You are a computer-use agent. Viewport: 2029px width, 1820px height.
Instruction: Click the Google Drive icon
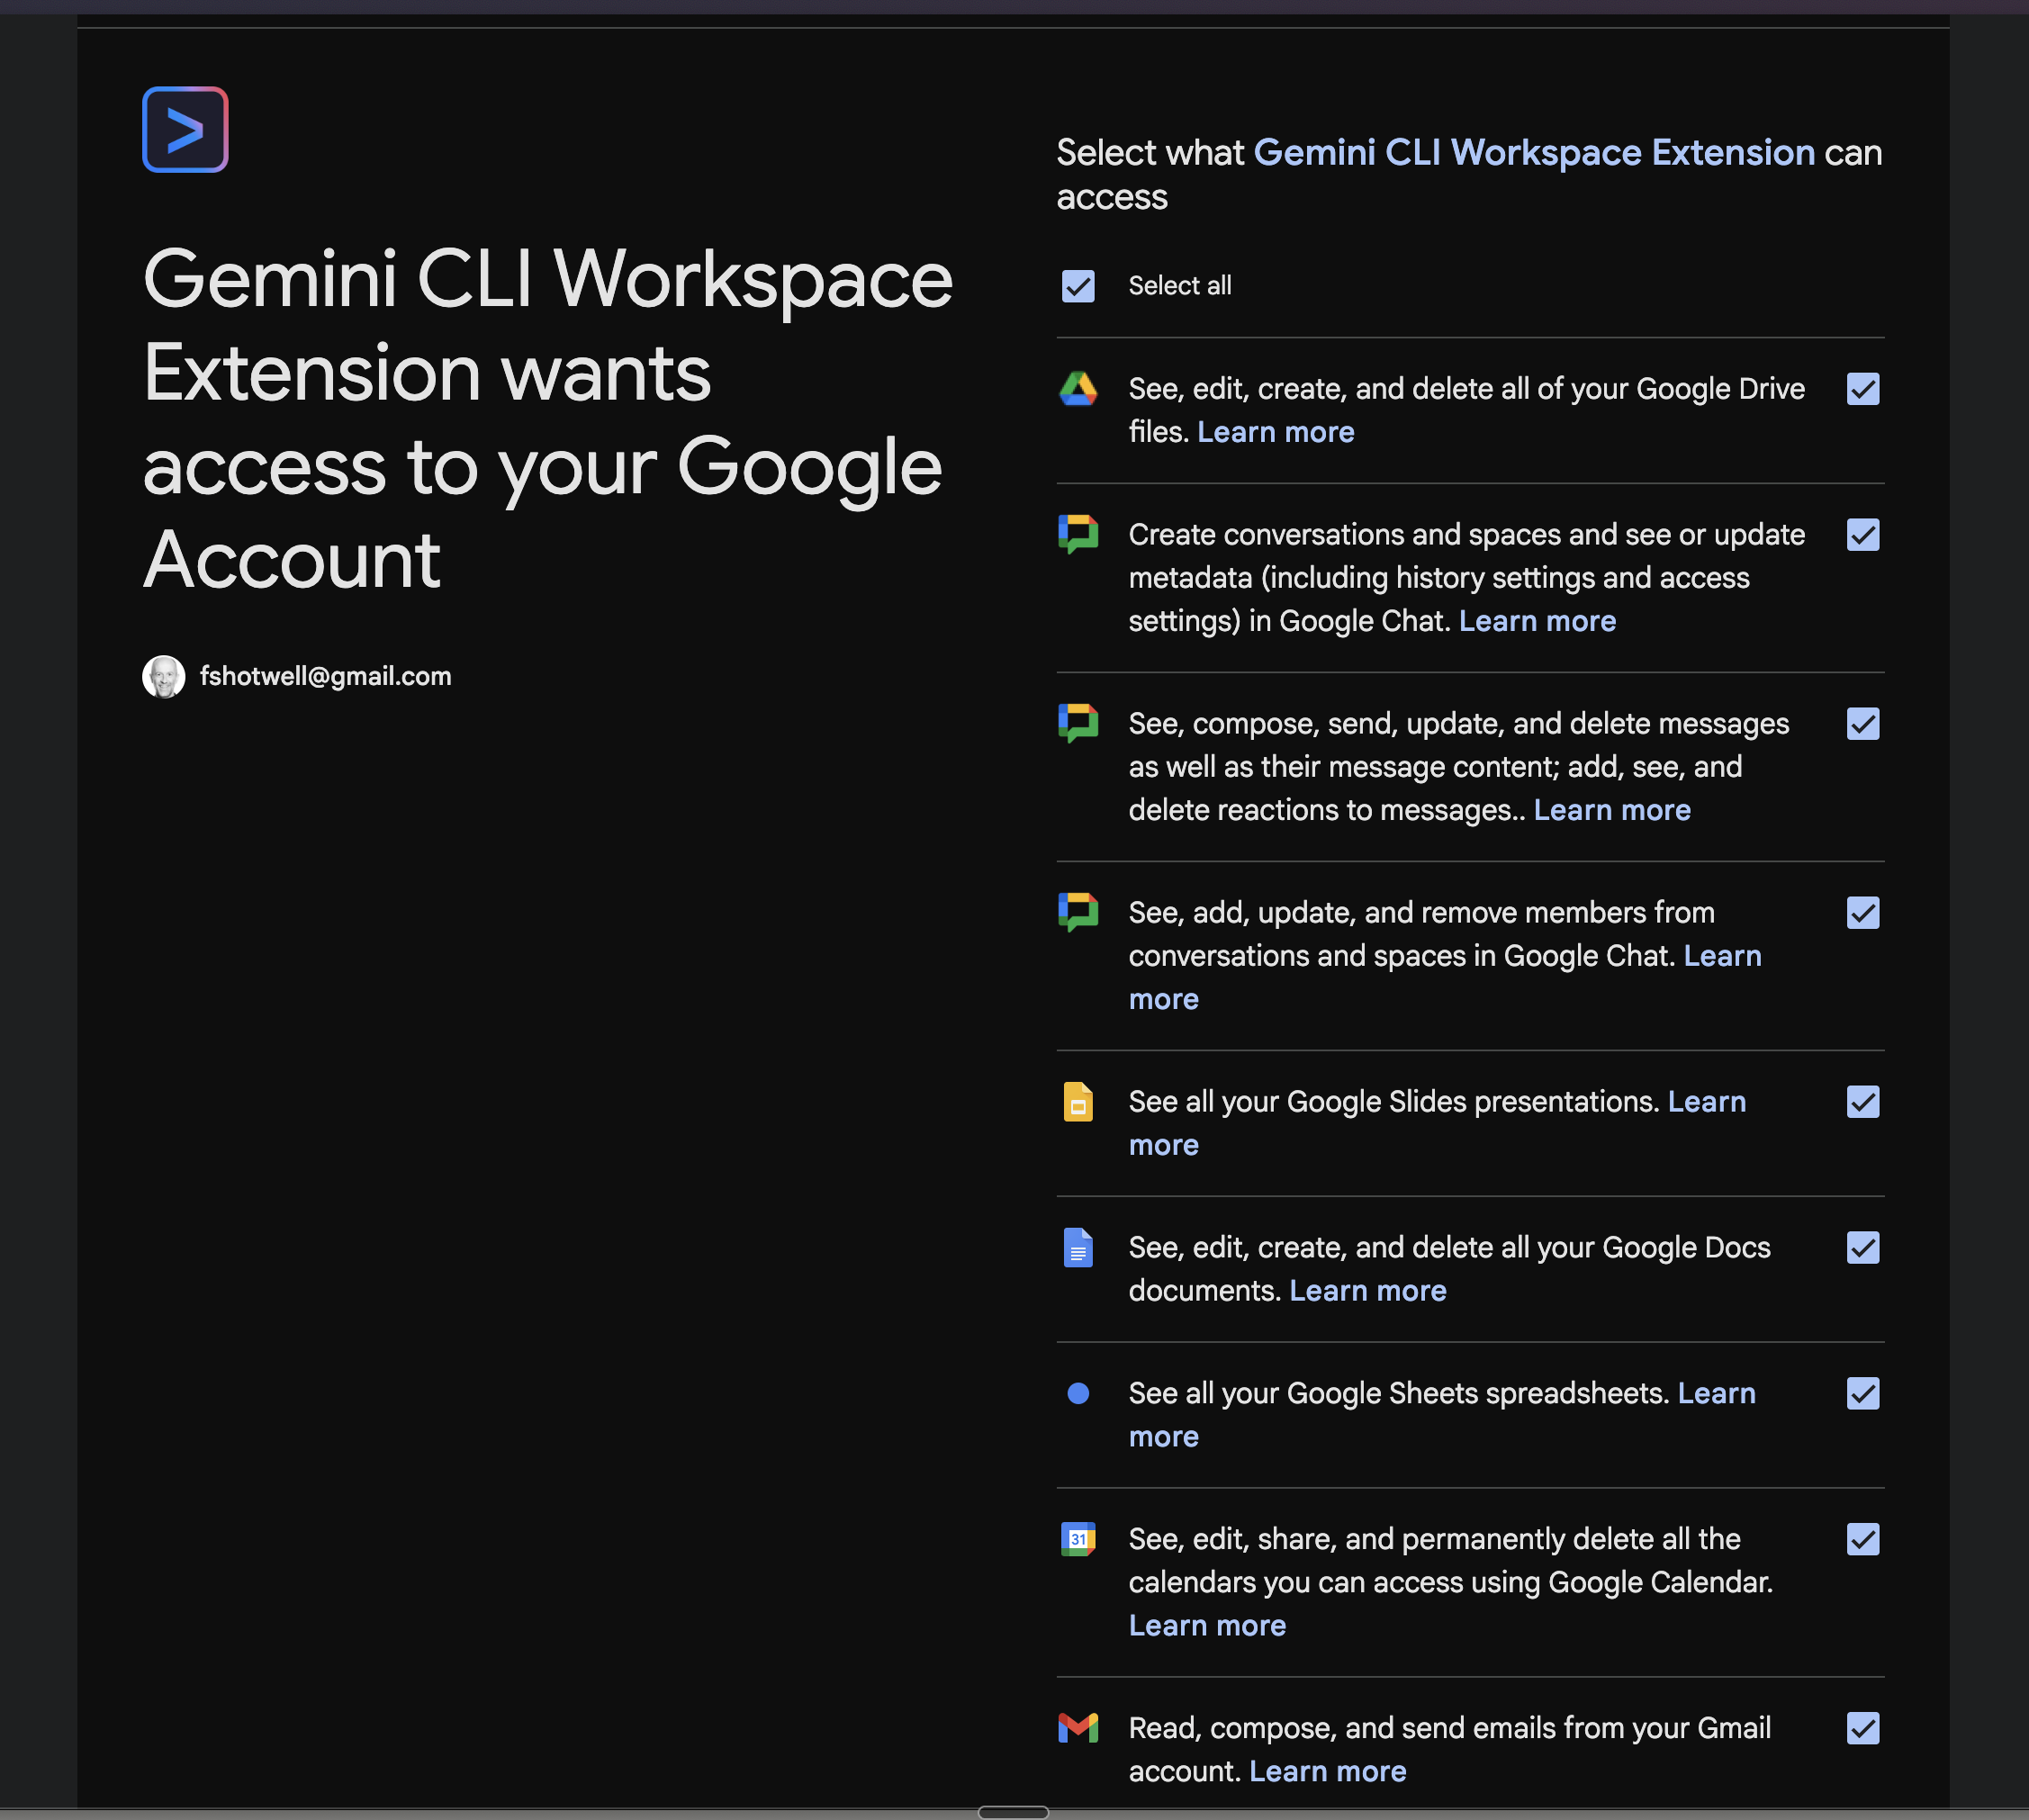coord(1078,390)
